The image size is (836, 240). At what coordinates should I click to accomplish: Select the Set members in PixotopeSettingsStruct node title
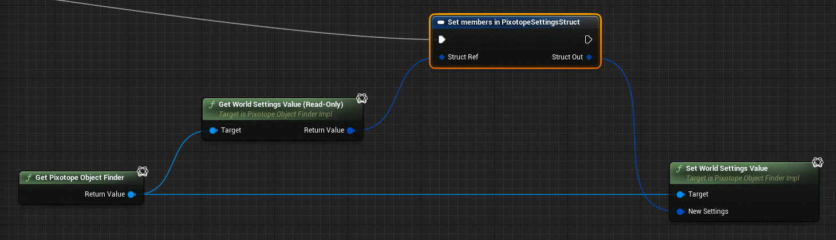point(514,22)
